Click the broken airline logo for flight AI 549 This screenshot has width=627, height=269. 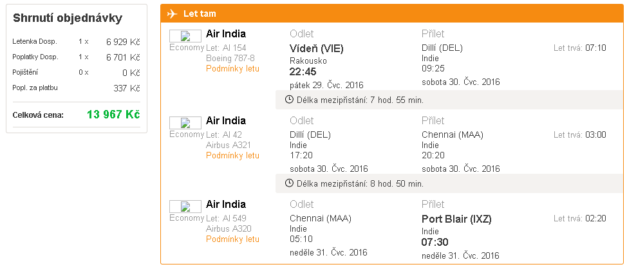(x=185, y=207)
